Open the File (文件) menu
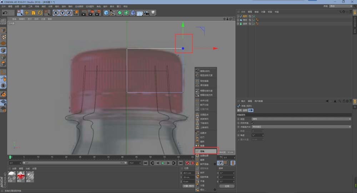Image resolution: width=357 pixels, height=193 pixels. pyautogui.click(x=3, y=6)
